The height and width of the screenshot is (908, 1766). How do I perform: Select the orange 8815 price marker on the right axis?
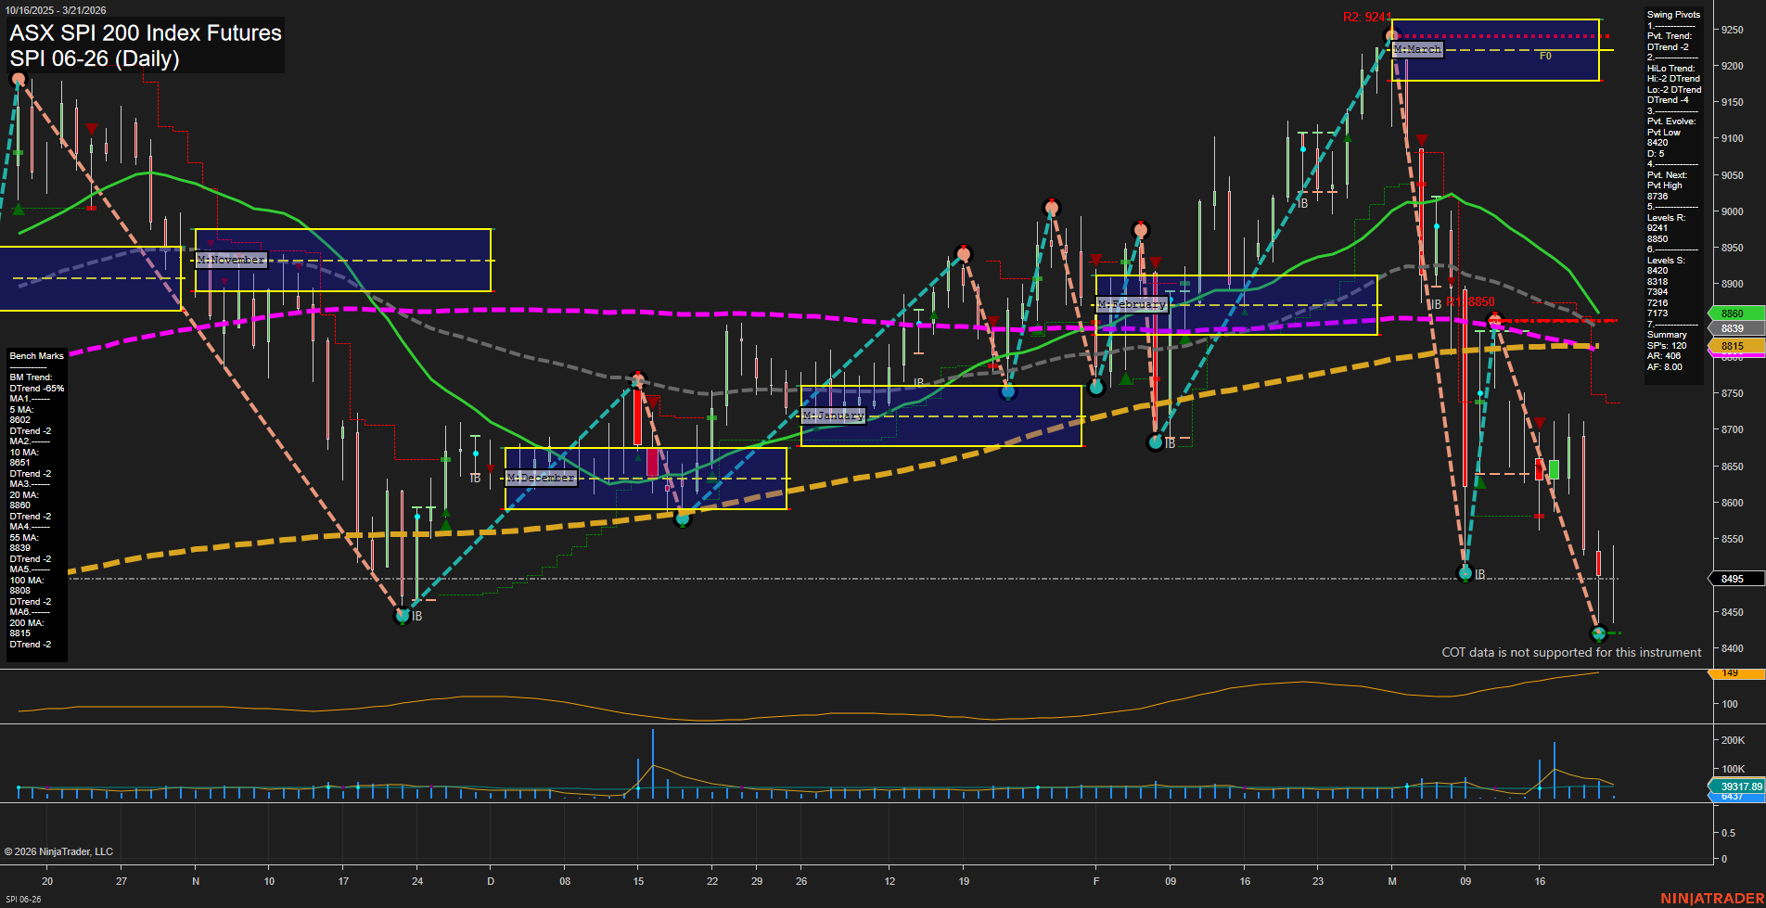point(1733,346)
